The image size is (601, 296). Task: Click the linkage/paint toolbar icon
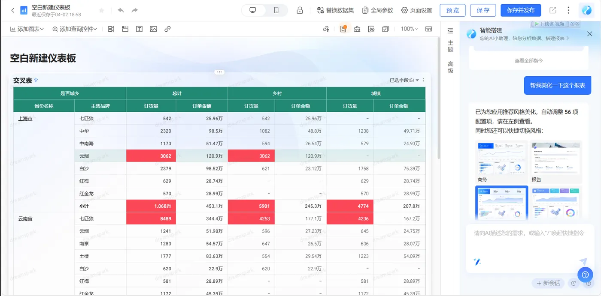[x=326, y=29]
